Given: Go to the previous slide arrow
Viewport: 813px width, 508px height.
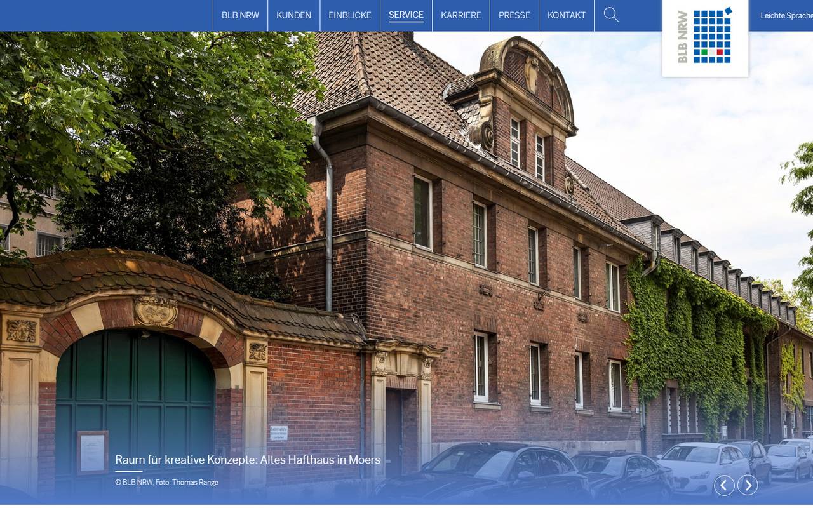Looking at the screenshot, I should [x=724, y=485].
